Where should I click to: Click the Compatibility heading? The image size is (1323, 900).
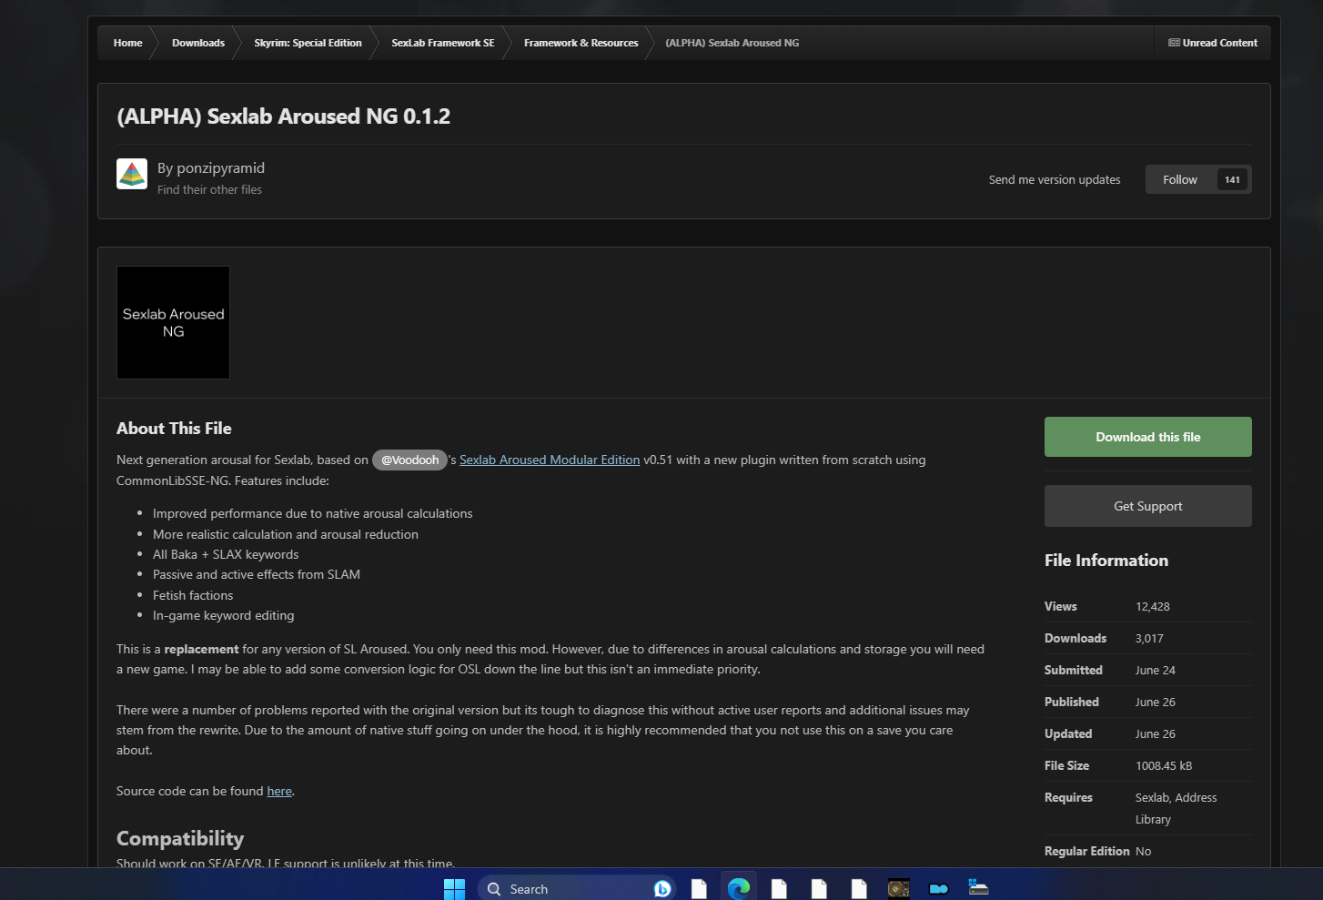pos(180,838)
